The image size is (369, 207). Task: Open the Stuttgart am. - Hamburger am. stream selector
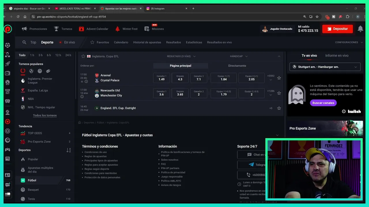[325, 67]
